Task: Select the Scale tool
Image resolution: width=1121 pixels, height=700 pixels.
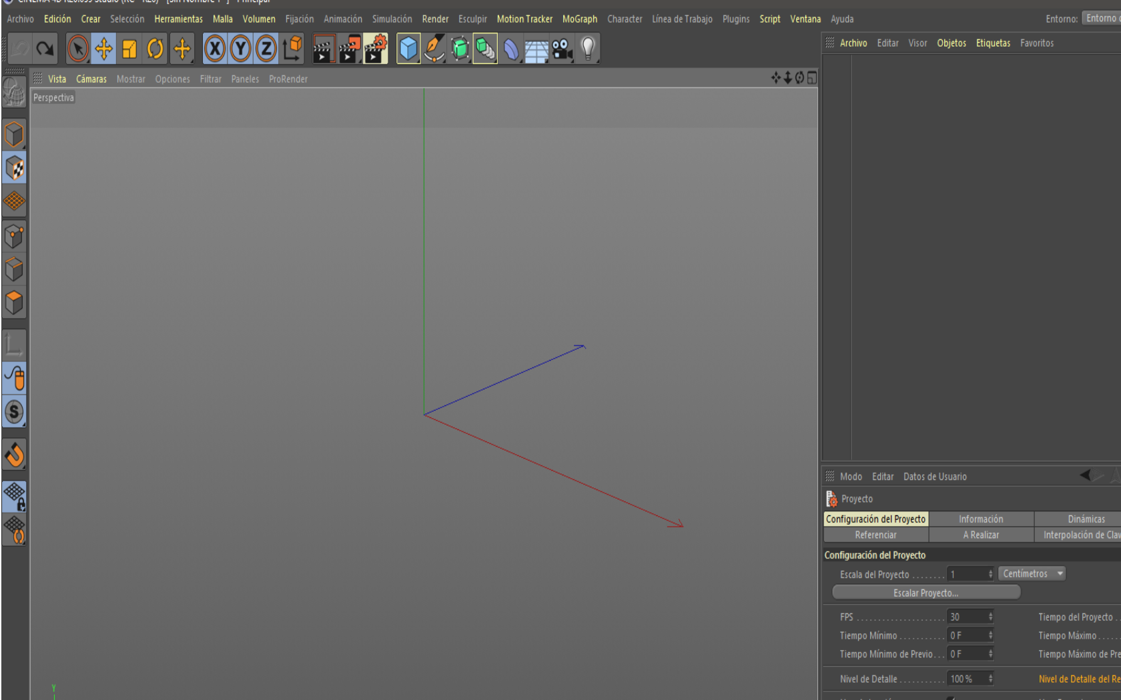Action: [129, 49]
